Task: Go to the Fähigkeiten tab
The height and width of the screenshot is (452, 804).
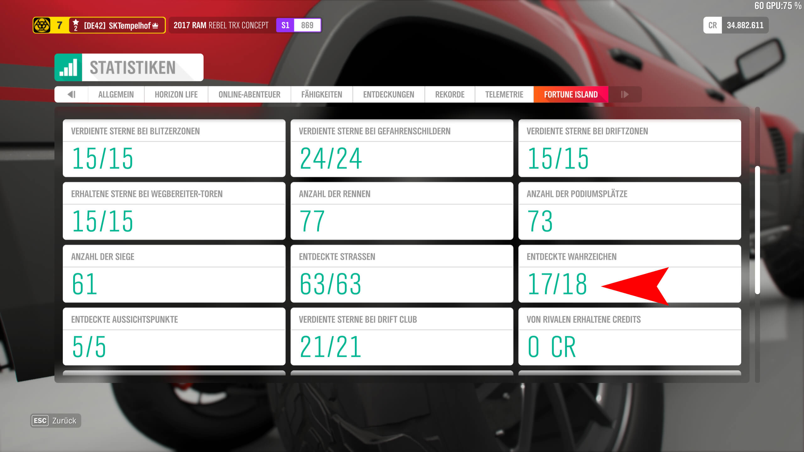Action: [322, 94]
